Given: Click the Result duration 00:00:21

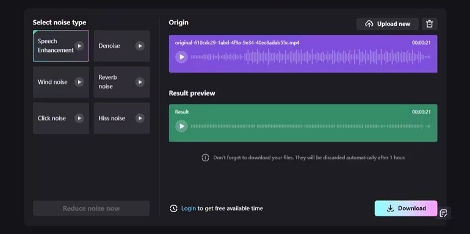Looking at the screenshot, I should 421,112.
